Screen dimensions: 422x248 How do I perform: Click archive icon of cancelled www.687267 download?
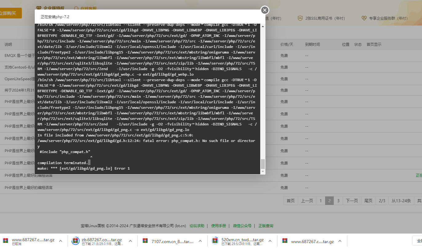click(5, 241)
